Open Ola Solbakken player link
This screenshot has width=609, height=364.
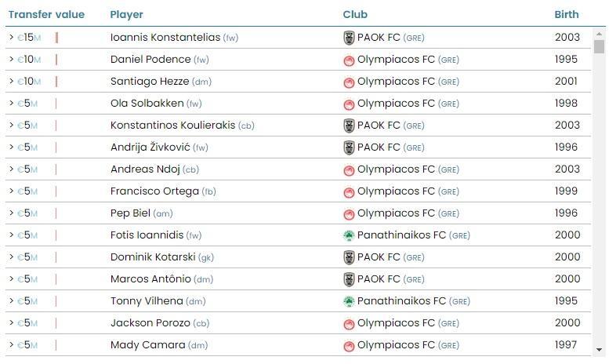click(147, 103)
